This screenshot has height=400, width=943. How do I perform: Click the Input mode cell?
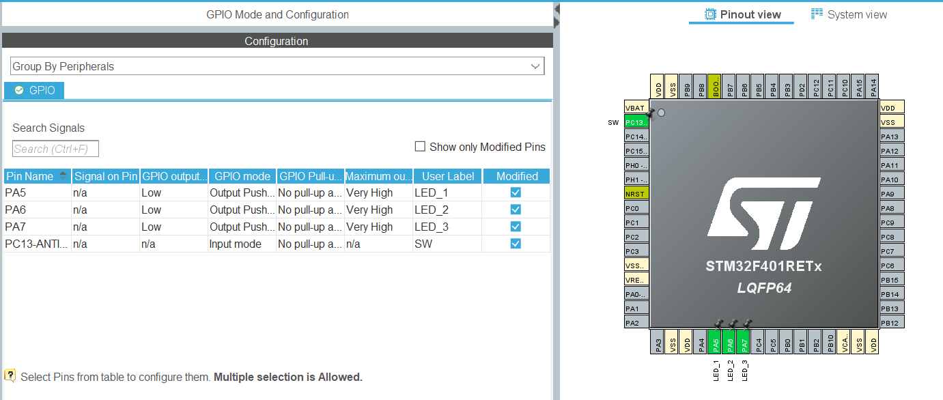coord(242,244)
